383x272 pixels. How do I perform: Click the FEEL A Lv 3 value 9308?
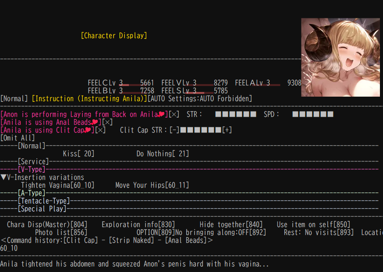pos(294,83)
